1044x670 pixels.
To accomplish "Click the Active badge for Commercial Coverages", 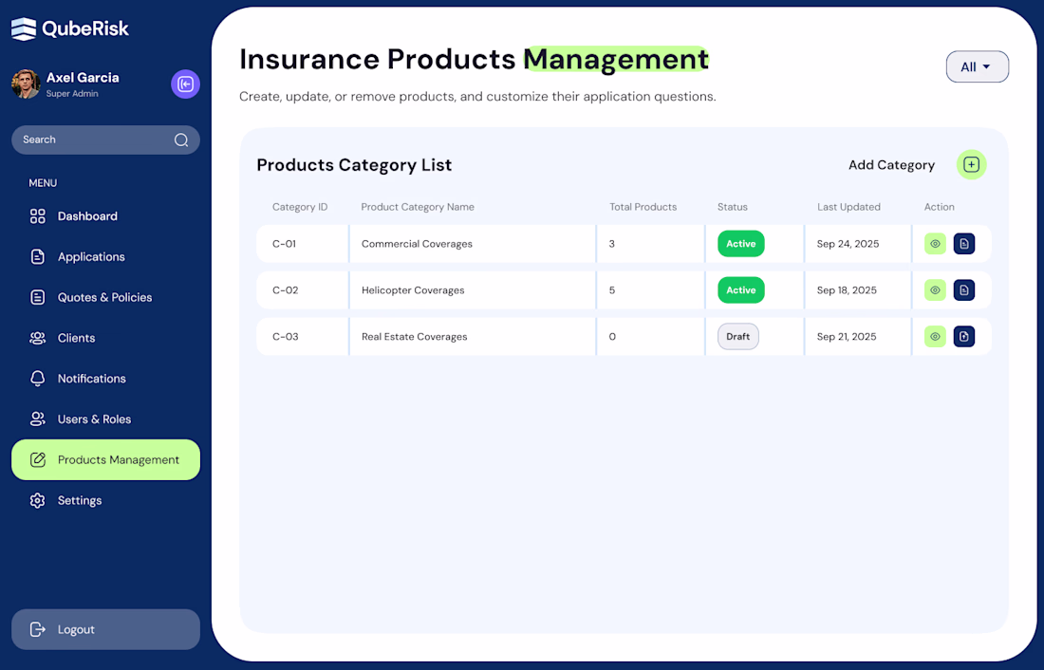I will pos(741,244).
